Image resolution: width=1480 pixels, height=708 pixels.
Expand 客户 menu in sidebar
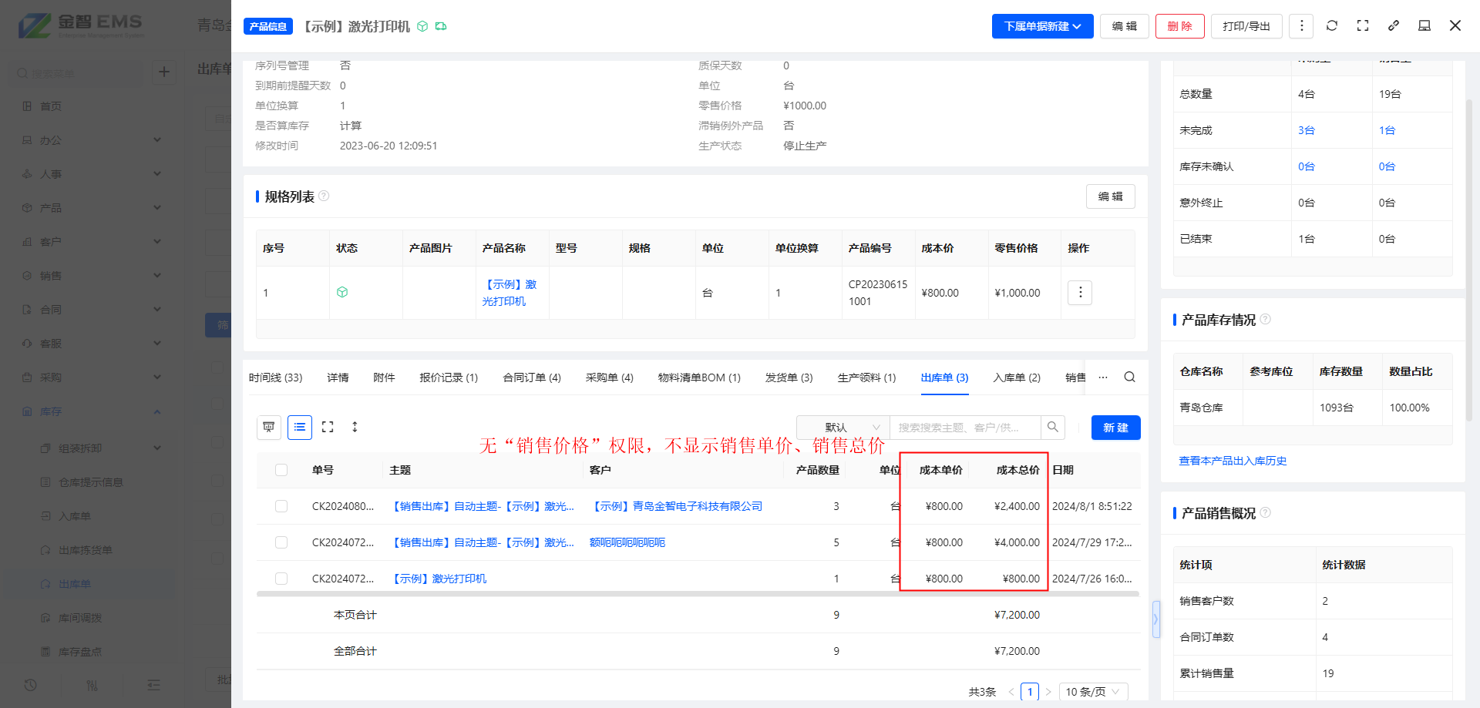coord(91,242)
